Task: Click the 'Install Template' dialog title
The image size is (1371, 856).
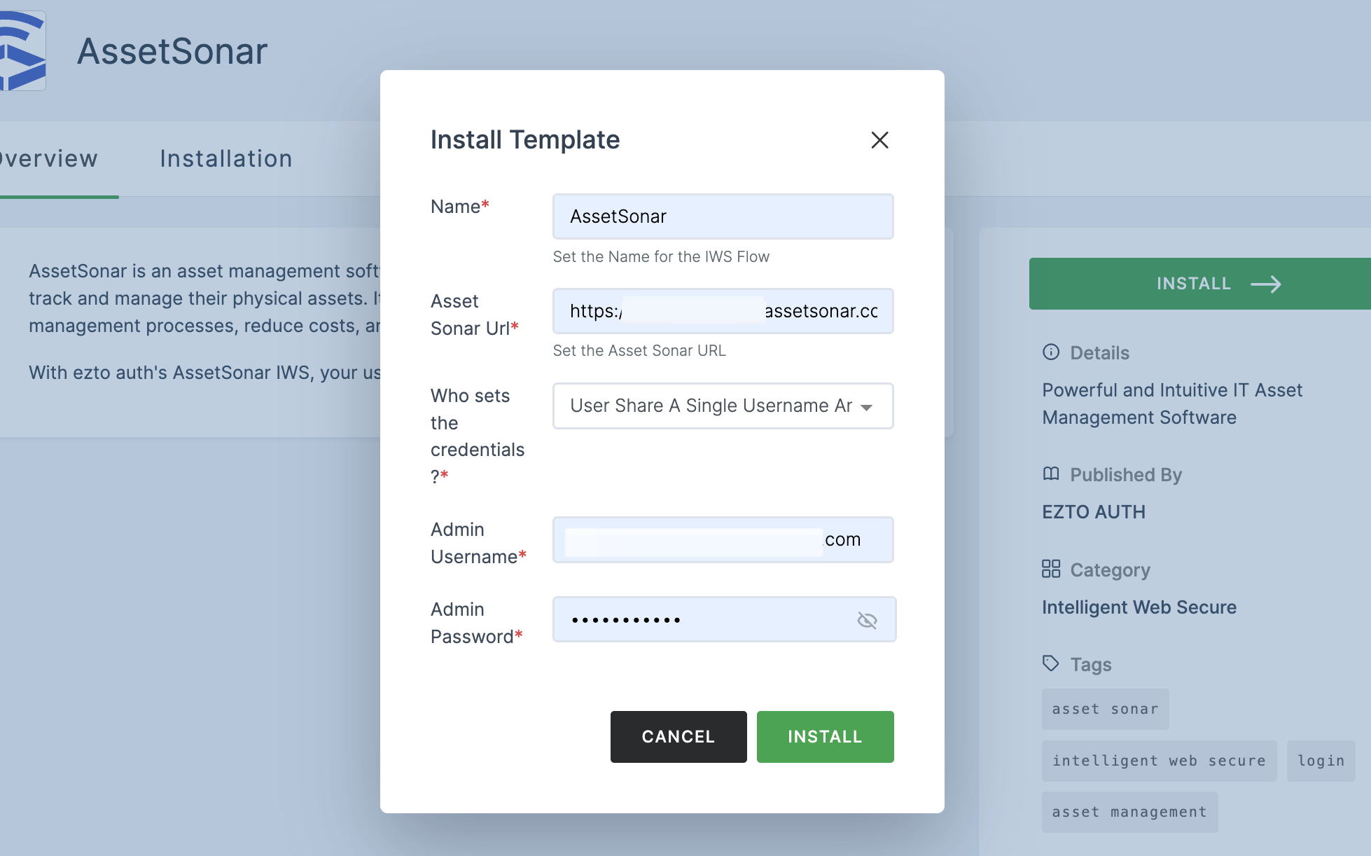Action: coord(525,140)
